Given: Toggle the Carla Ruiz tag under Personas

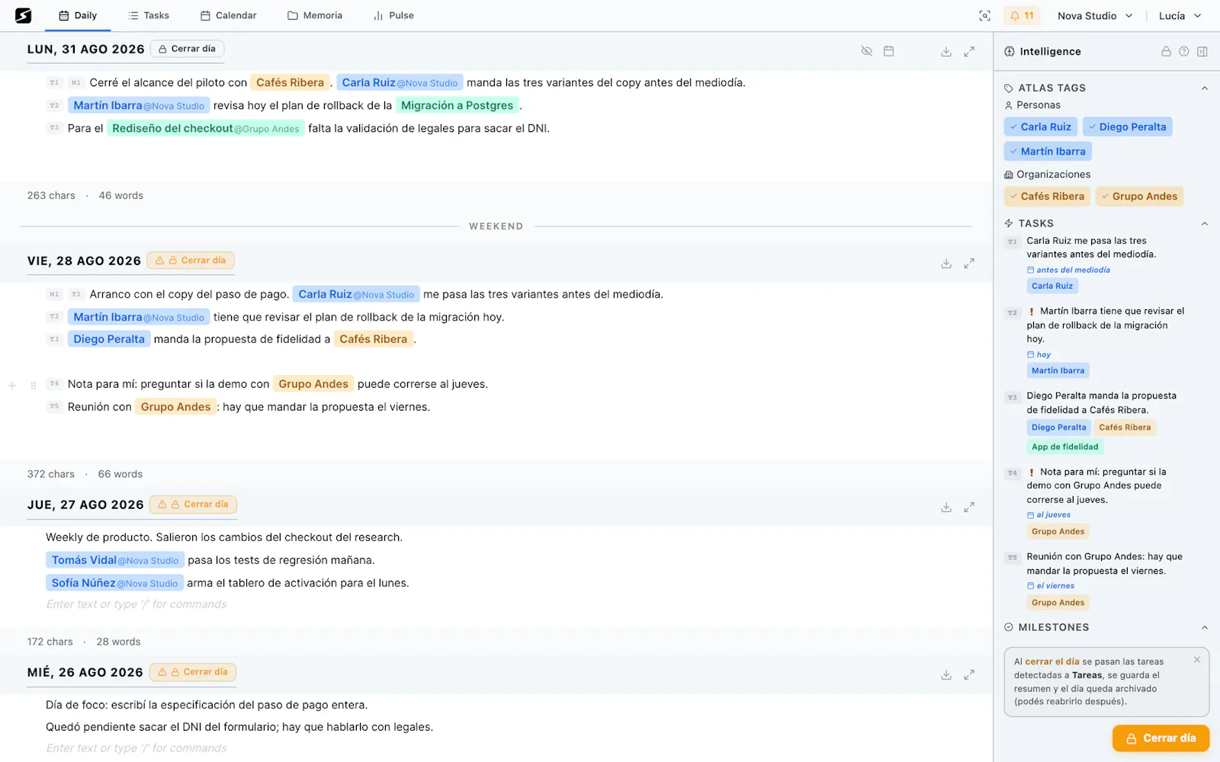Looking at the screenshot, I should point(1041,127).
